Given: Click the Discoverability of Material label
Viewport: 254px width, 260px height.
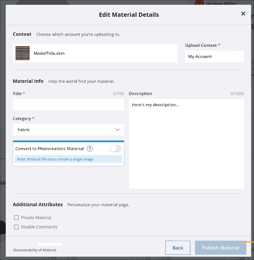Looking at the screenshot, I should [x=35, y=250].
